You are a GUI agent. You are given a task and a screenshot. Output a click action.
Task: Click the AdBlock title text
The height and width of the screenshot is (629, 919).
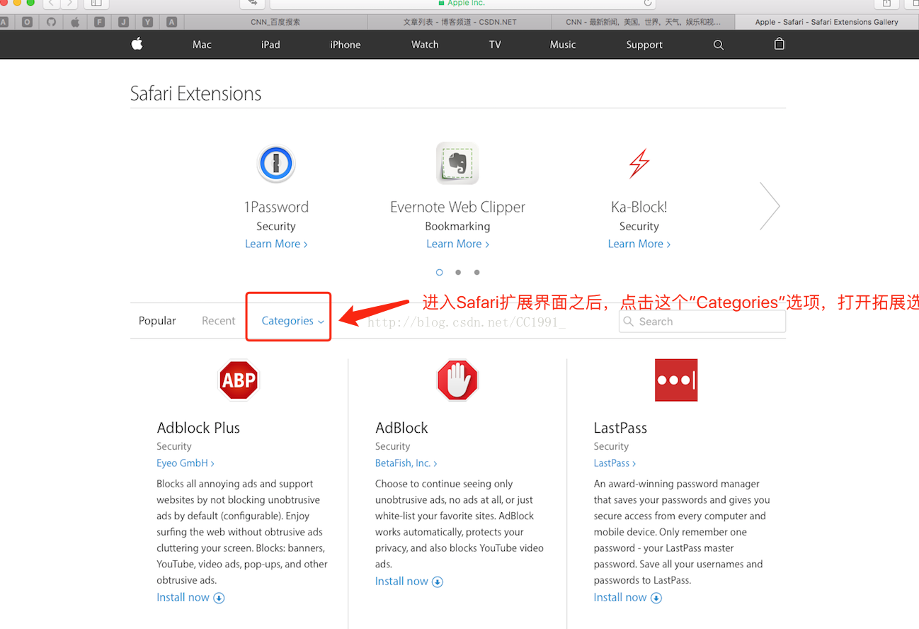[x=401, y=428]
